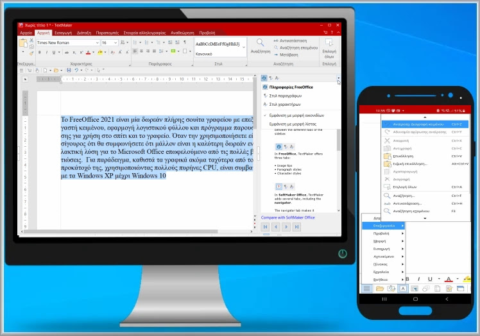The image size is (480, 336).
Task: Expand the Χαρακτήρας group dialog launcher
Action: tap(130, 65)
